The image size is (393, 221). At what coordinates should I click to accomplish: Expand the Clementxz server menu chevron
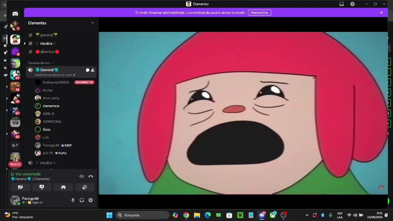point(92,23)
